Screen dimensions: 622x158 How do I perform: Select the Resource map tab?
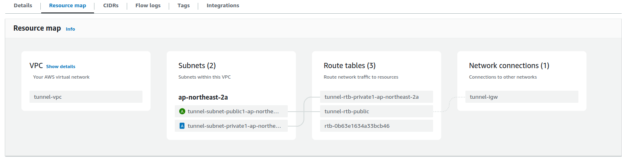click(67, 6)
